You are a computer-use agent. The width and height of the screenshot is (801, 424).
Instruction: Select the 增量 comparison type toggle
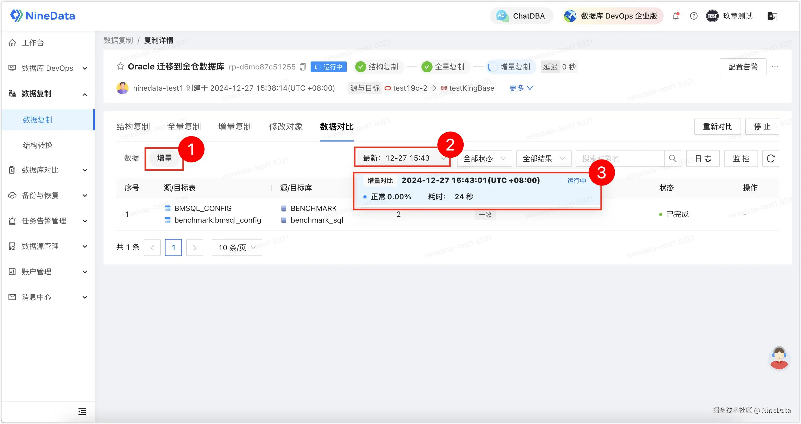164,158
